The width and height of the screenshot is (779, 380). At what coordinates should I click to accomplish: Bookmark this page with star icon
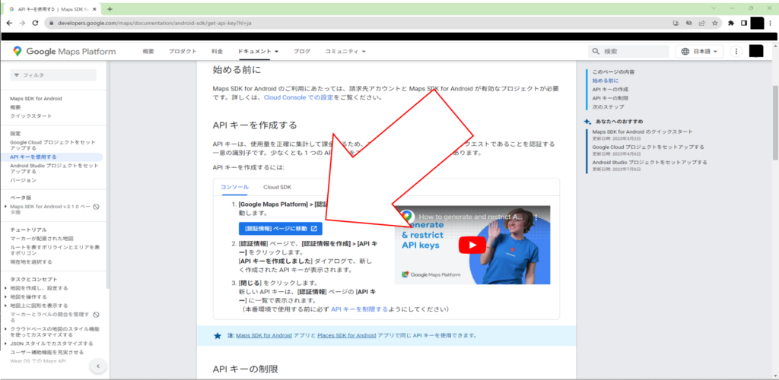714,23
